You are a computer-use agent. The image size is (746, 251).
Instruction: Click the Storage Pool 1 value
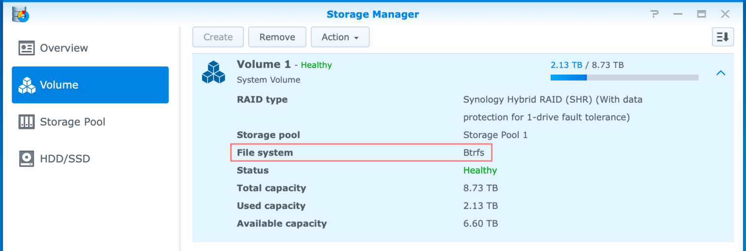coord(495,135)
